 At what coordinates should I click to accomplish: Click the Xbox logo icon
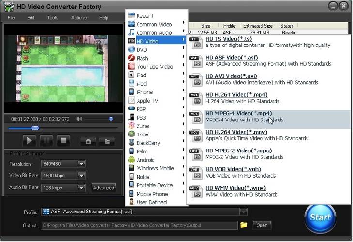[132, 134]
